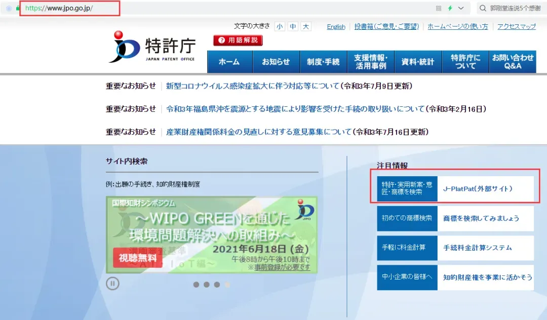Image resolution: width=547 pixels, height=320 pixels.
Task: Open the 産業財産権関係料金 opinion notice link
Action: (258, 132)
